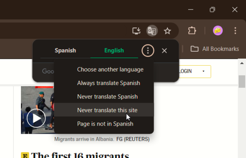Click the headline The first 16 migrants
This screenshot has width=246, height=158.
(80, 155)
